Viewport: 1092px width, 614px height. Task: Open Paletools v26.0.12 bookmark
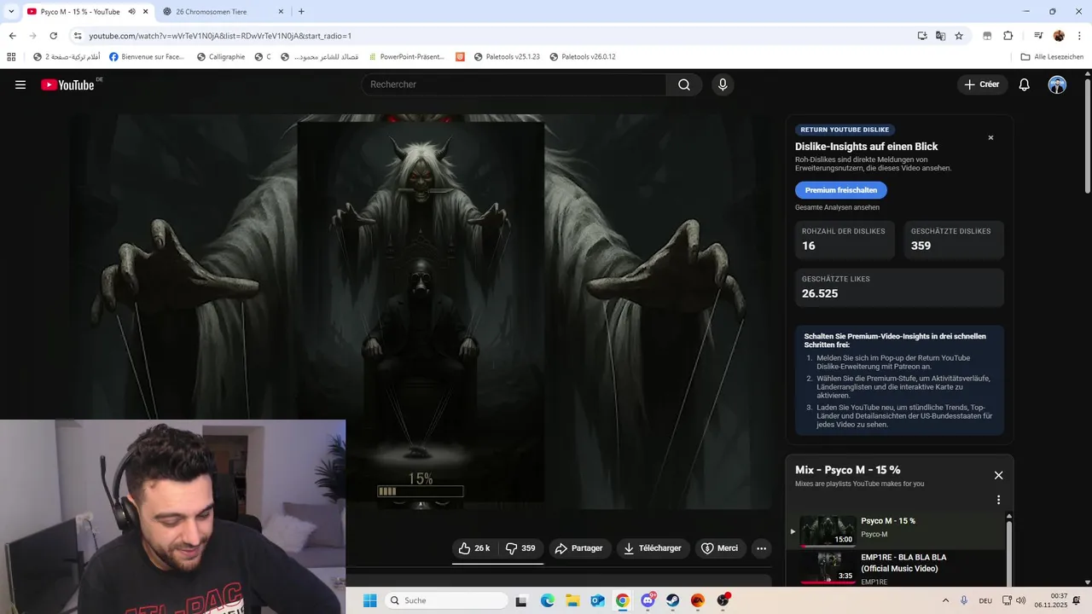[583, 57]
